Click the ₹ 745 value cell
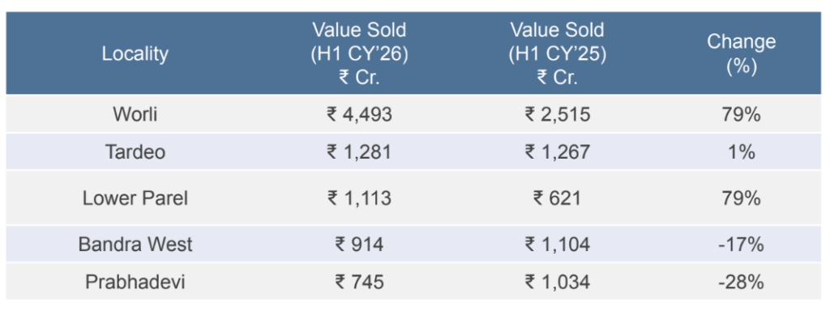This screenshot has height=311, width=830. (359, 282)
